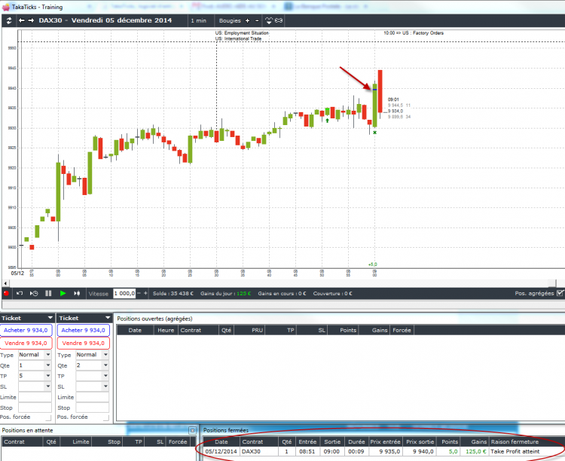Open Type dropdown in second Ticket
This screenshot has width=565, height=461.
point(105,355)
